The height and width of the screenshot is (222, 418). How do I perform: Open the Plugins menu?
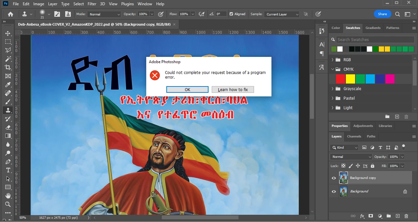127,4
